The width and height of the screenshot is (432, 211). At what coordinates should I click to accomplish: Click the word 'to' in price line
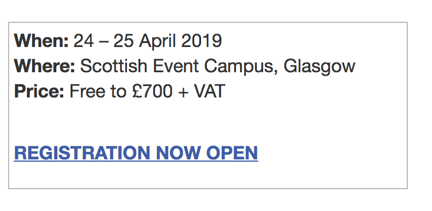[x=118, y=92]
